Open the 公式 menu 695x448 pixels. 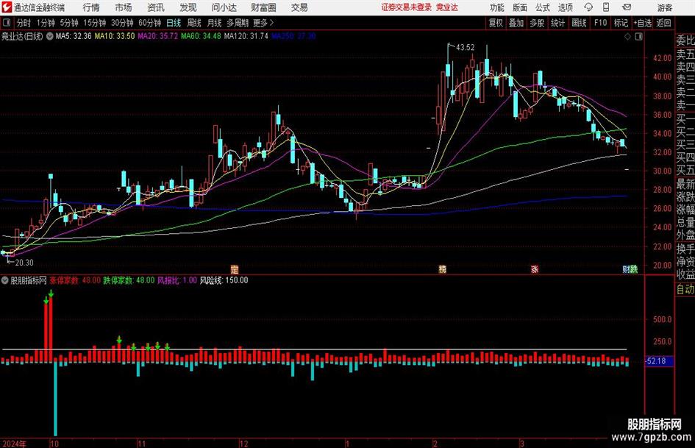click(x=543, y=7)
